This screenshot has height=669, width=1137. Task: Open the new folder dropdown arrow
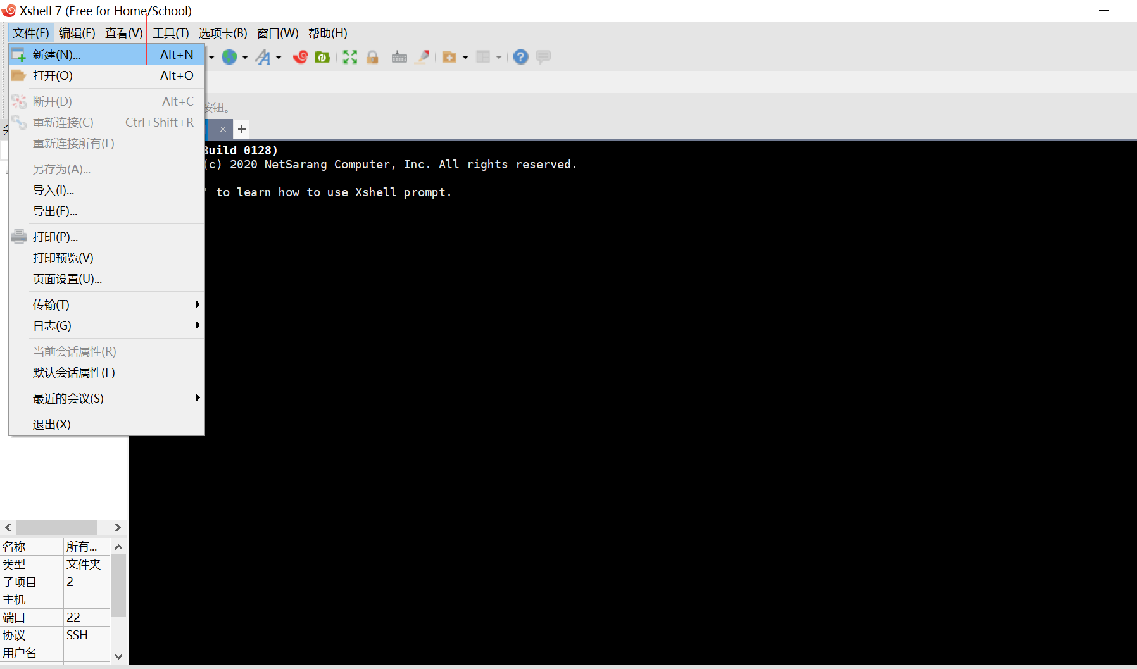tap(465, 58)
